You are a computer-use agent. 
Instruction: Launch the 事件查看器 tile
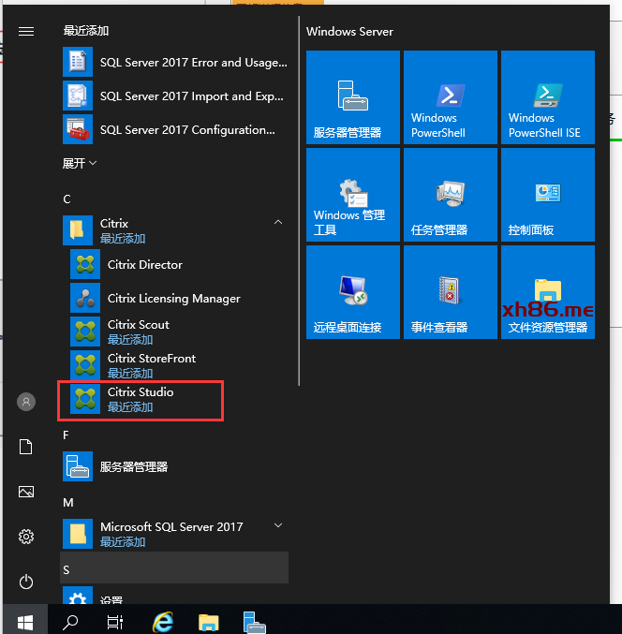[x=451, y=292]
